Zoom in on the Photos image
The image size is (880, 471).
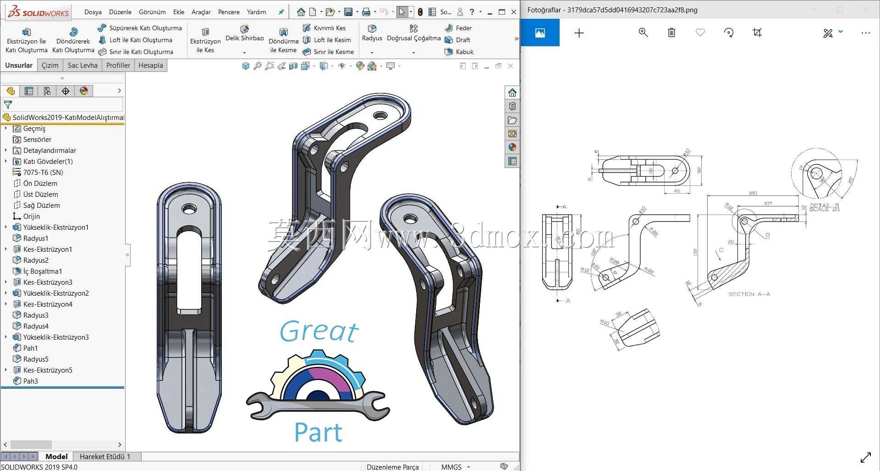tap(643, 32)
